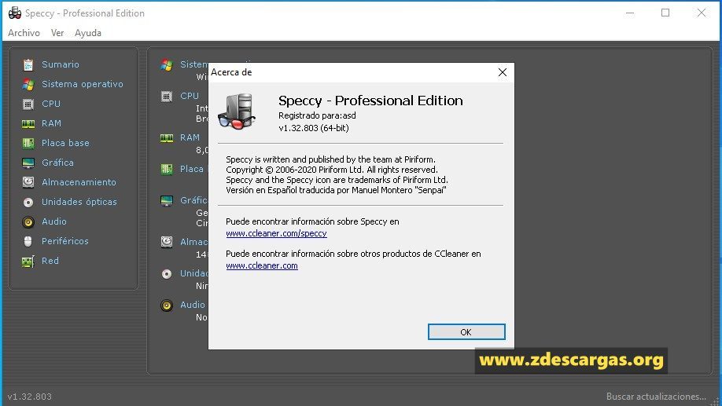Open the Ayuda menu
This screenshot has height=406, width=722.
coord(88,33)
